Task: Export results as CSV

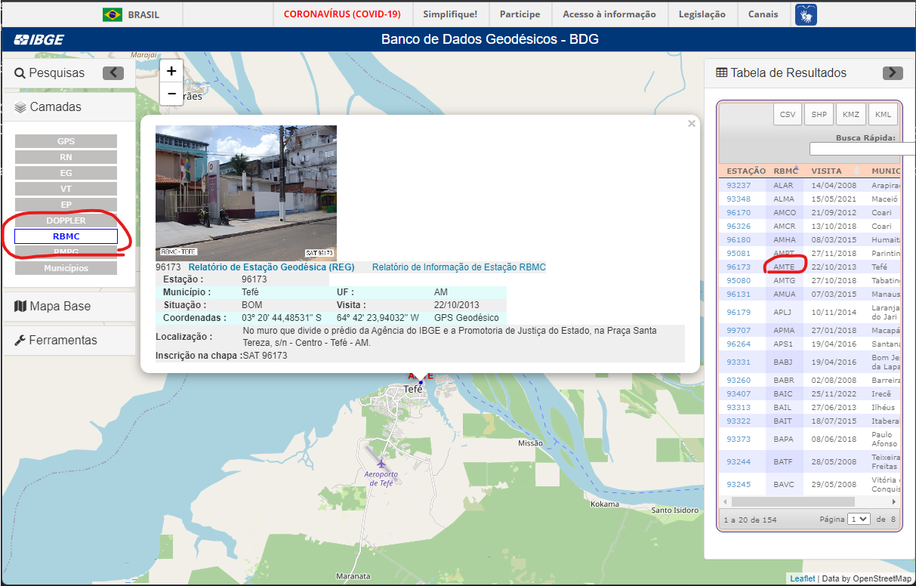Action: (x=788, y=115)
